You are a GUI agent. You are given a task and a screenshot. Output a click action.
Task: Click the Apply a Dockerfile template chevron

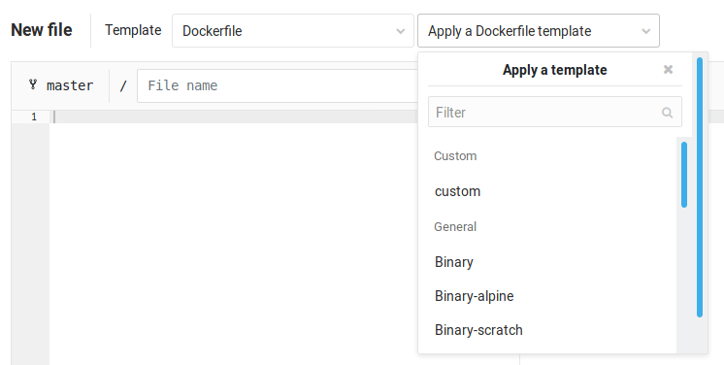point(646,31)
